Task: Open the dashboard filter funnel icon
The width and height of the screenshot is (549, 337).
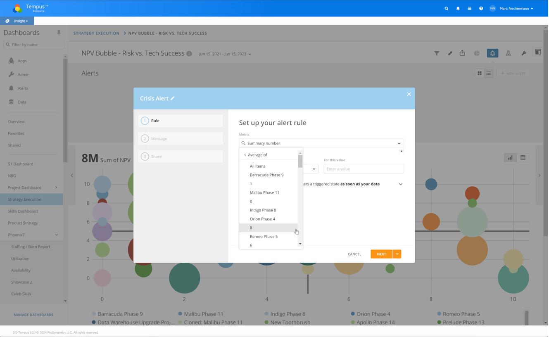Action: tap(437, 53)
